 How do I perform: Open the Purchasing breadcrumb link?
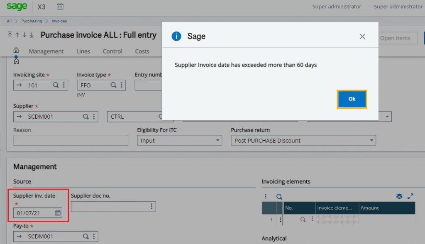[32, 21]
